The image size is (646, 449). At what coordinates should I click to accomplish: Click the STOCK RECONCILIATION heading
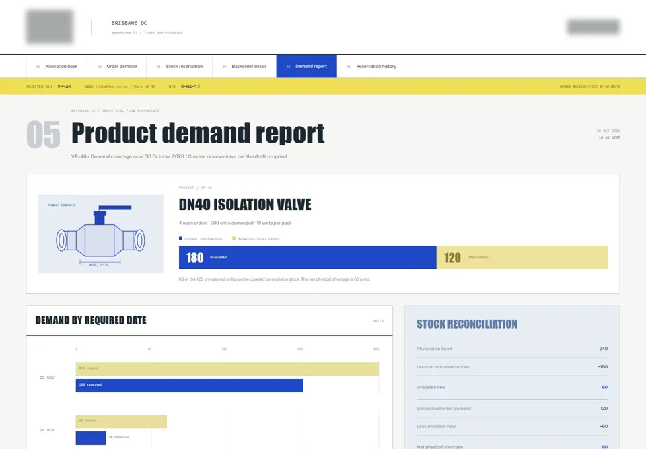467,324
